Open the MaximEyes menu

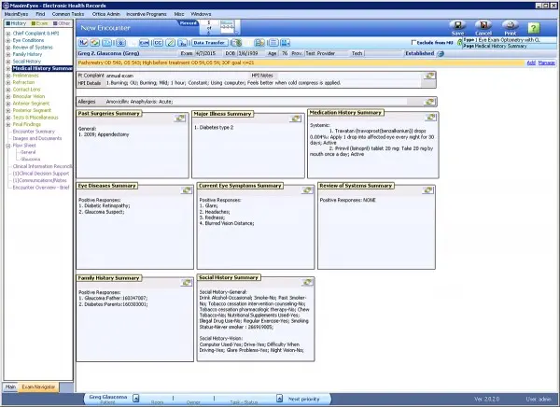pos(16,14)
